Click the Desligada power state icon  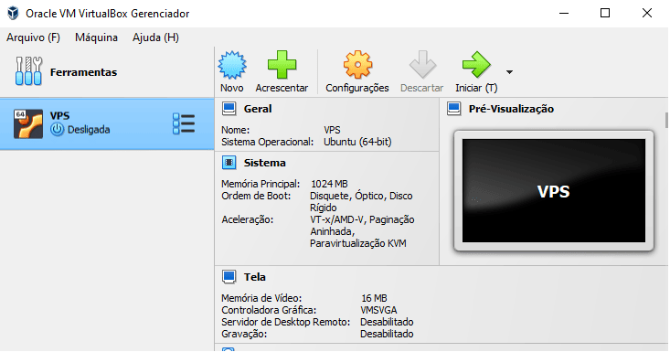pos(57,130)
